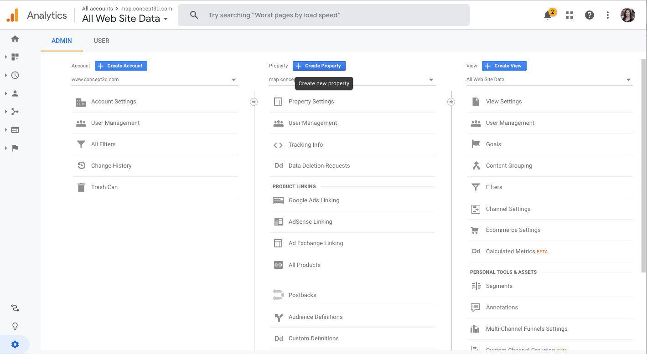Open the www.concept3d.com account dropdown

point(155,80)
